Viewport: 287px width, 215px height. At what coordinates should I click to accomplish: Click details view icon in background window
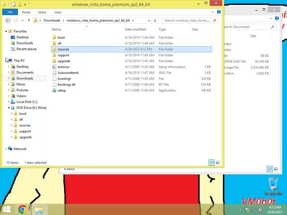[x=270, y=169]
